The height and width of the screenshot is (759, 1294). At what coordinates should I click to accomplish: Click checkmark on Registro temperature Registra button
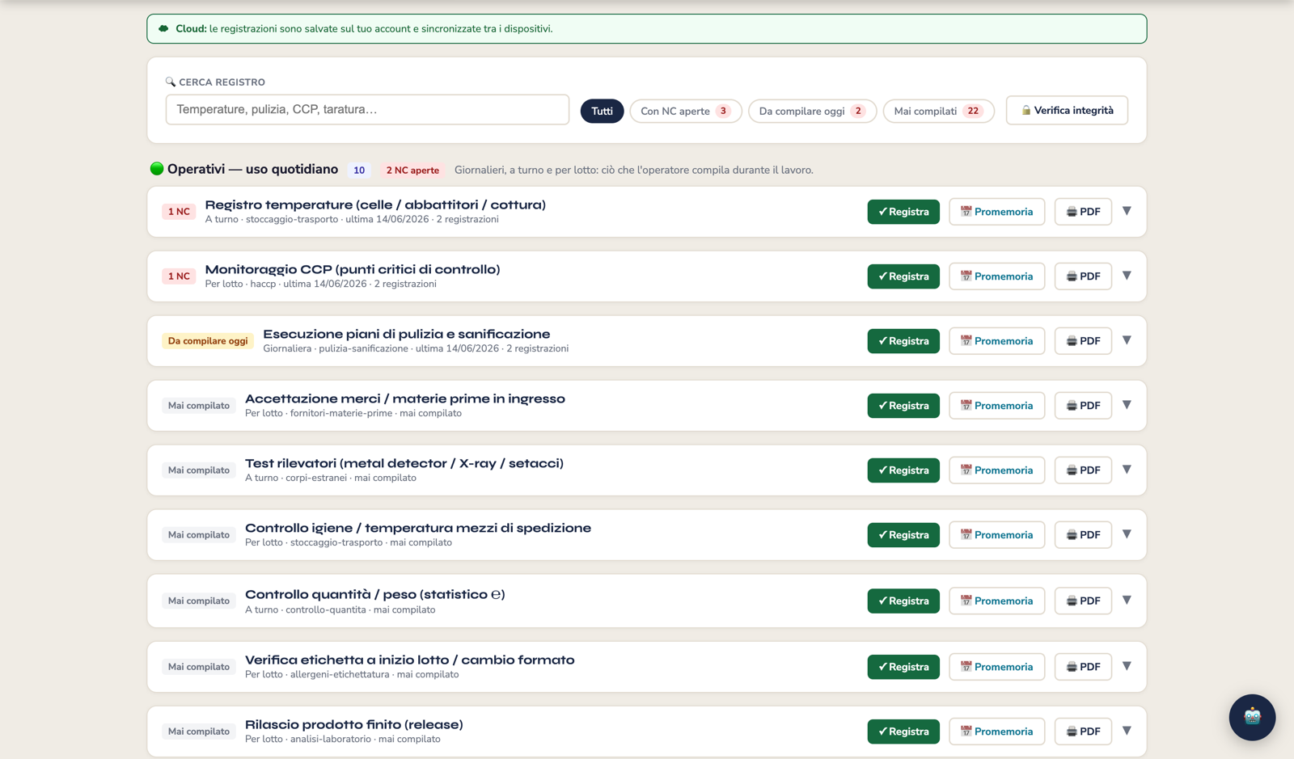(x=882, y=212)
